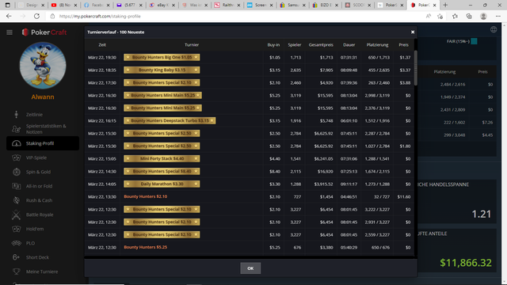507x285 pixels.
Task: Click the FAIR teal color indicator
Action: [x=474, y=41]
